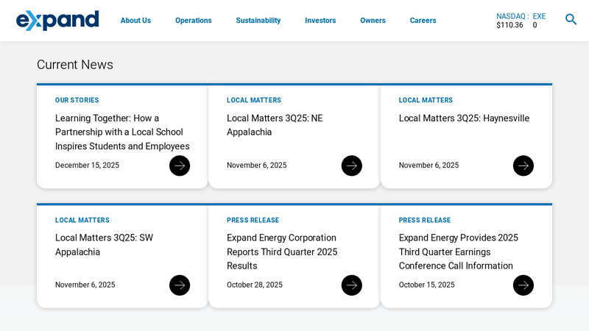Open Local Matters 3Q25: NE Appalachia headline
Viewport: 589px width, 331px height.
pos(275,125)
